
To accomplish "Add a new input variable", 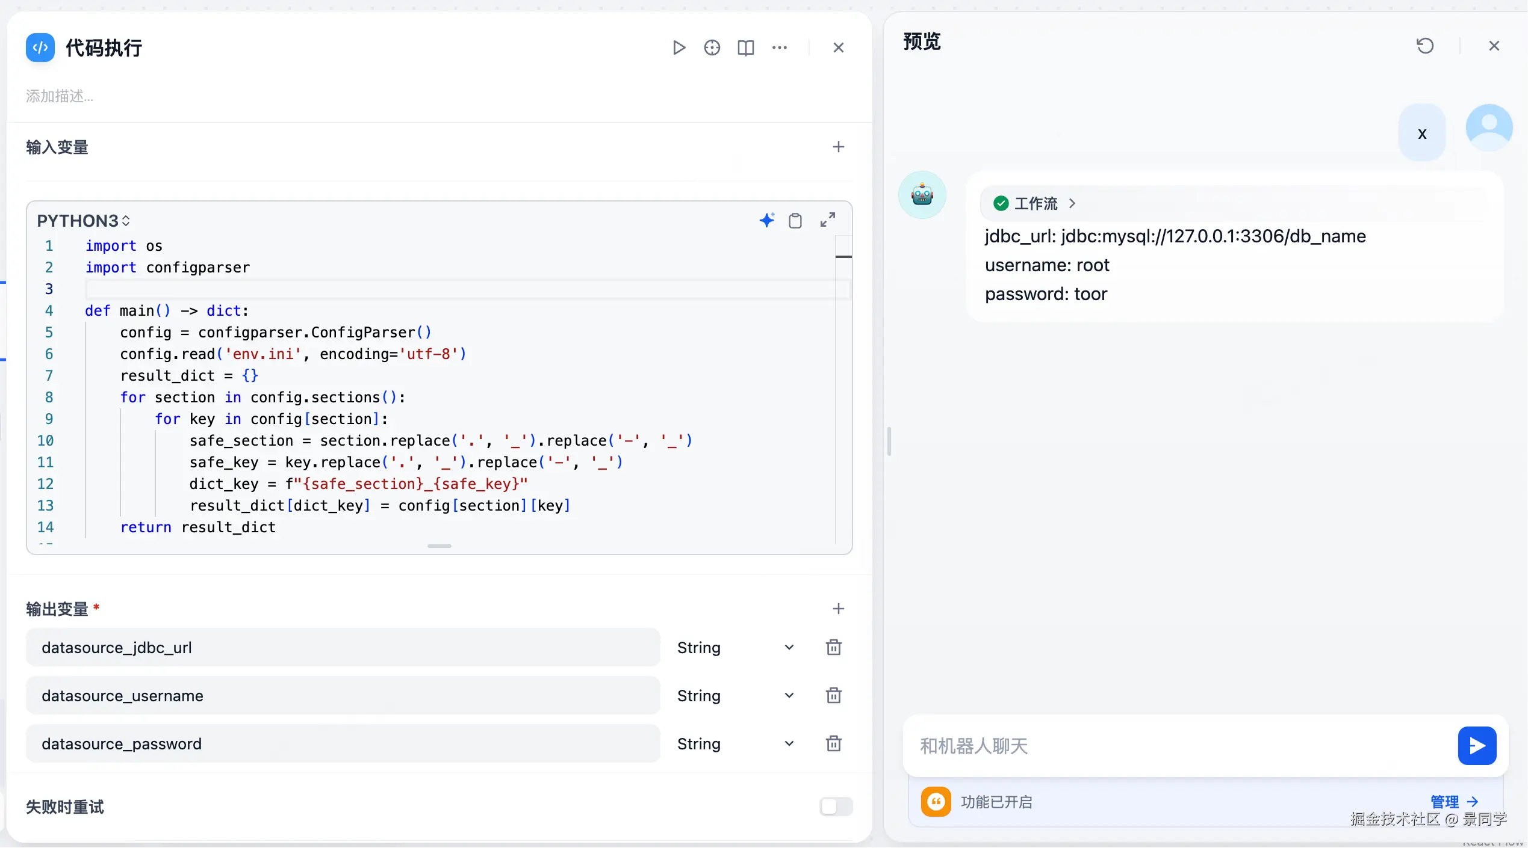I will click(838, 147).
